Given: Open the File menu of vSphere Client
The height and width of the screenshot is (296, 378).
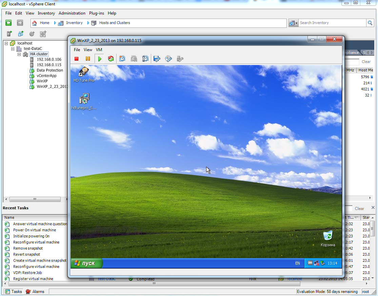Looking at the screenshot, I should point(8,13).
